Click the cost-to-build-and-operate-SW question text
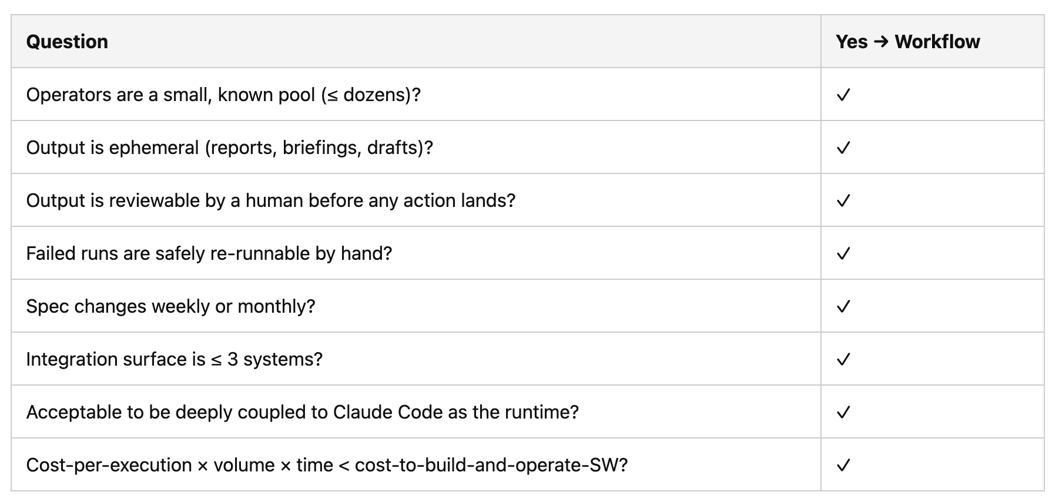This screenshot has width=1059, height=502. pyautogui.click(x=327, y=465)
